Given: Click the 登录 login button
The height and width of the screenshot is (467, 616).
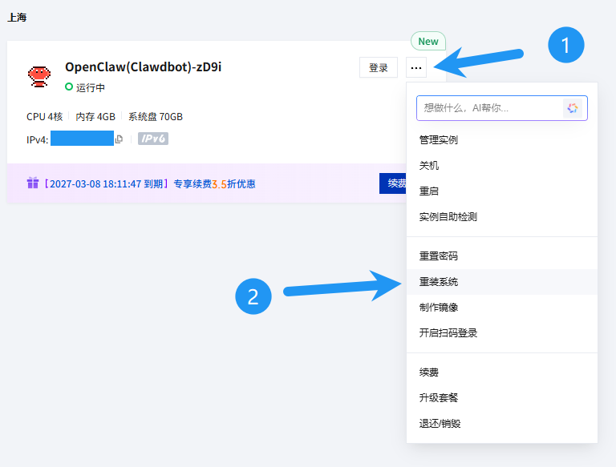Looking at the screenshot, I should coord(379,68).
